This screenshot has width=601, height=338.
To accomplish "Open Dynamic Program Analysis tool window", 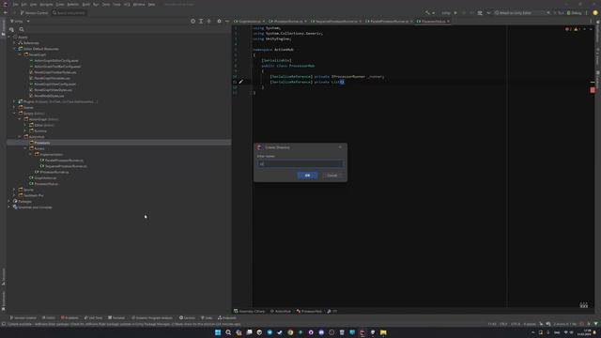I will [152, 317].
